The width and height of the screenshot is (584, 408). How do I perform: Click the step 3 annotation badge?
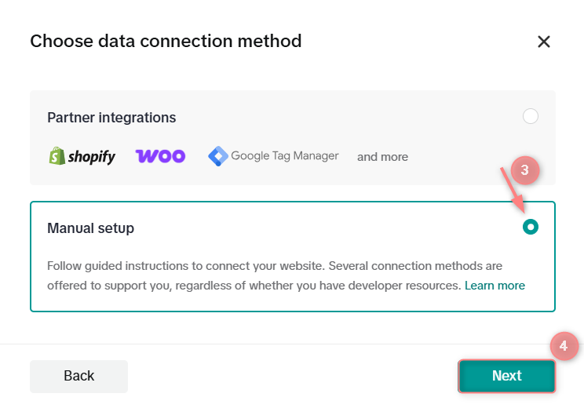(x=525, y=170)
